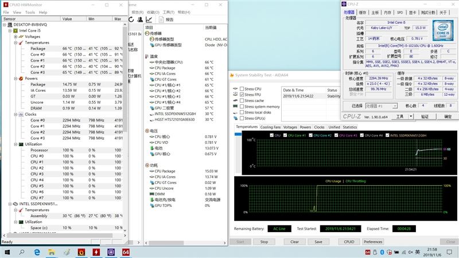Viewport: 459px width, 258px height.
Task: Switch to HWMonitor red taskbar icon
Action: point(96,252)
